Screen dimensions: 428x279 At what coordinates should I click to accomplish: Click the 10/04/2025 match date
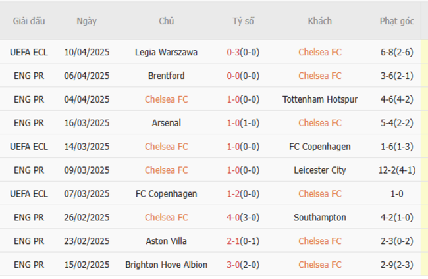click(x=86, y=52)
